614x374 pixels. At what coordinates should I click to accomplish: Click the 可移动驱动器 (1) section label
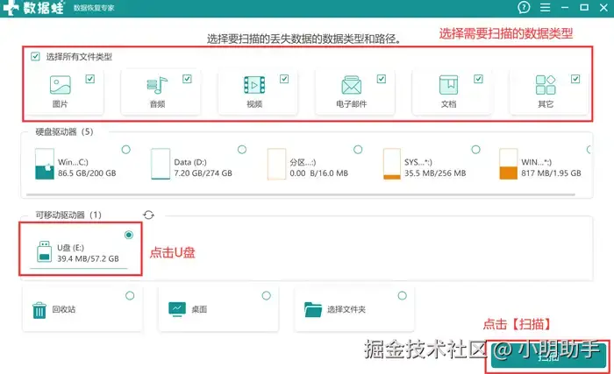tap(68, 215)
